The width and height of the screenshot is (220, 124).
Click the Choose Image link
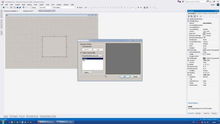click(x=193, y=103)
